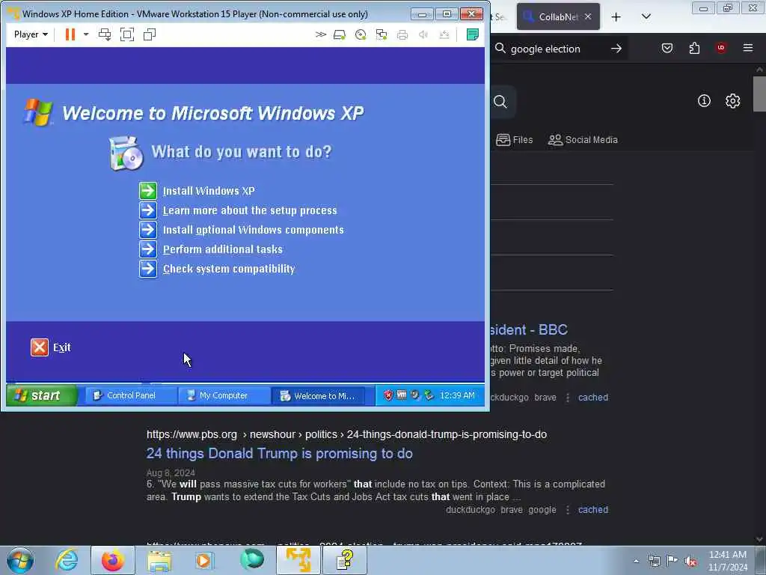
Task: Click arrow icon beside Install optional Windows components
Action: click(x=148, y=230)
